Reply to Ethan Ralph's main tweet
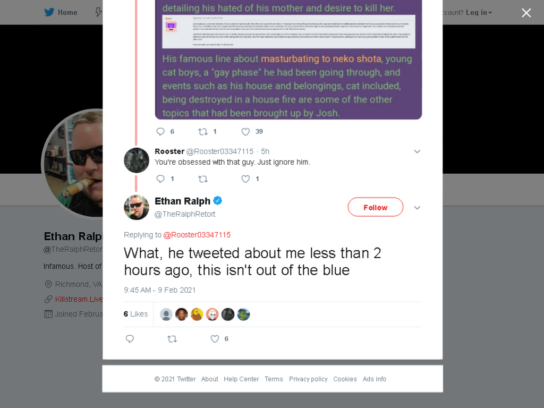Screen dimensions: 544x408 tap(130, 338)
